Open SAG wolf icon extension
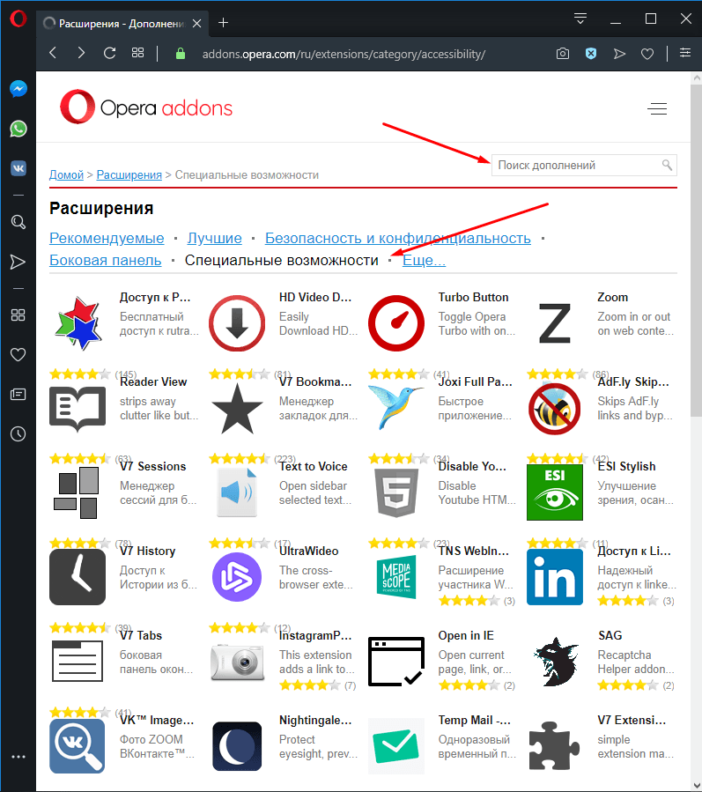 click(x=555, y=662)
